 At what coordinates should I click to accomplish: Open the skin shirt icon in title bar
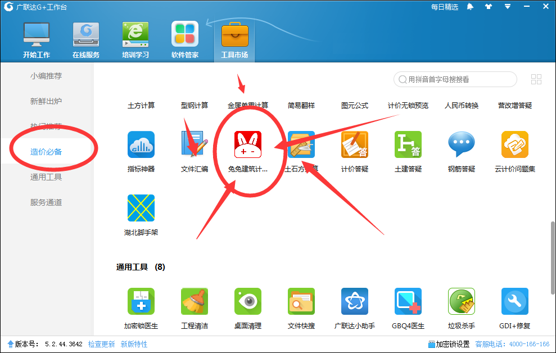(x=489, y=6)
